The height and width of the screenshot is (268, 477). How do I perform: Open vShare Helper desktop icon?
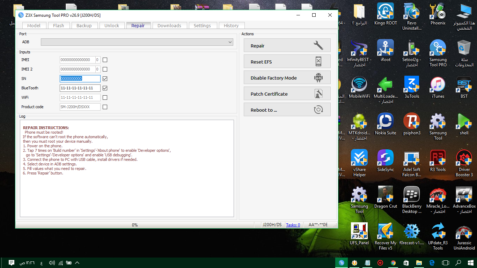point(359,163)
